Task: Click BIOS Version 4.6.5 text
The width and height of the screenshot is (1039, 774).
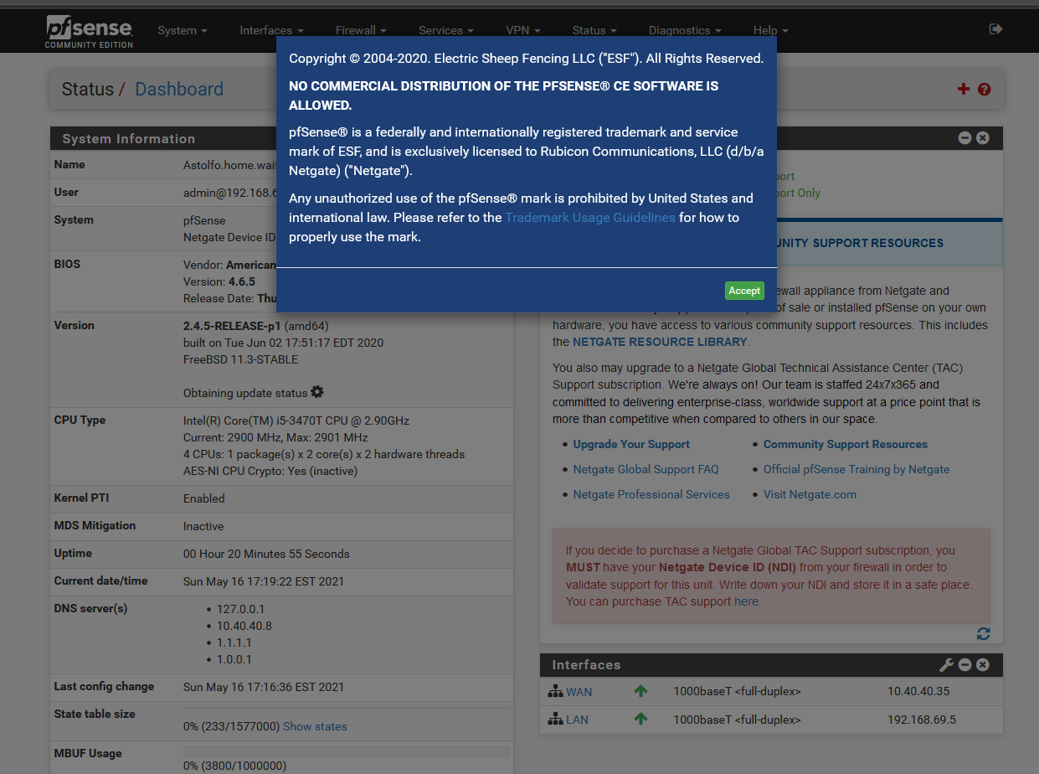Action: [x=219, y=281]
